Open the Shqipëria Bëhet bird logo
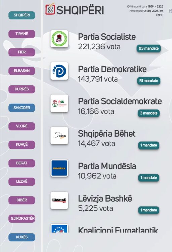Image resolution: width=172 pixels, height=252 pixels. point(59,136)
